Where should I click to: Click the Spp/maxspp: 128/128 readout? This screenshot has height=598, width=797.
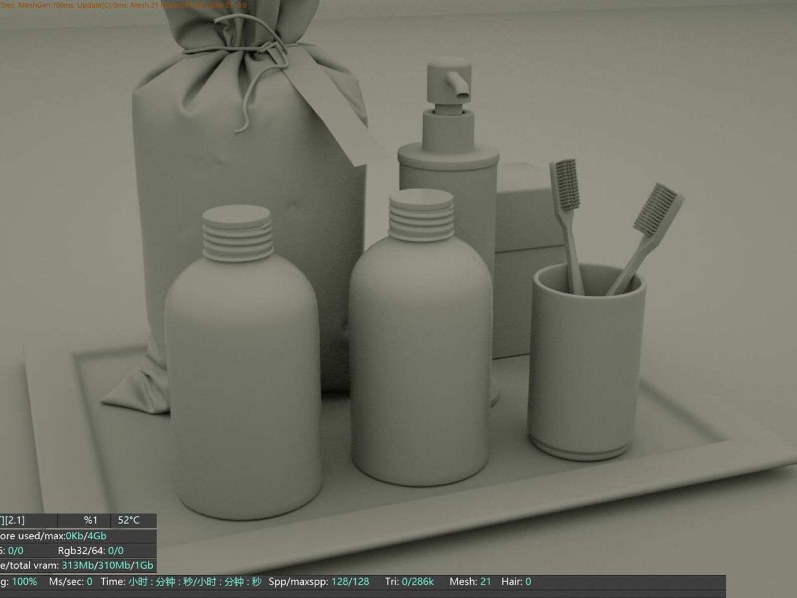pyautogui.click(x=319, y=582)
